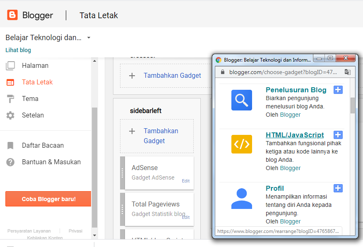Click Blogger link under HTML/JavaScript
This screenshot has width=363, height=247.
pyautogui.click(x=290, y=168)
